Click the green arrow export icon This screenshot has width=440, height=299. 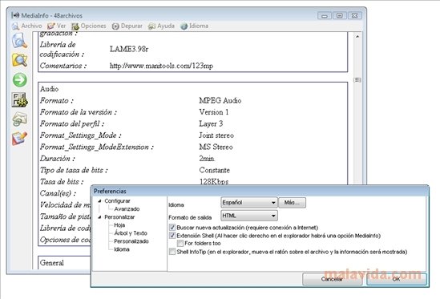click(20, 79)
